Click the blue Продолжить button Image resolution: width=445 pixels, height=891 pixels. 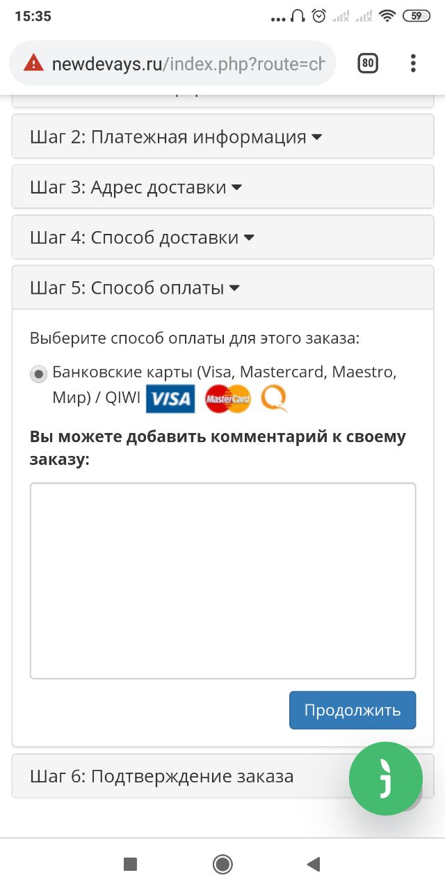(x=353, y=710)
